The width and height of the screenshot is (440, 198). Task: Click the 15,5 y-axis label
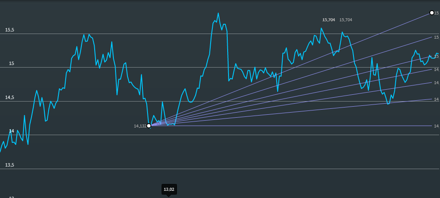pos(9,30)
